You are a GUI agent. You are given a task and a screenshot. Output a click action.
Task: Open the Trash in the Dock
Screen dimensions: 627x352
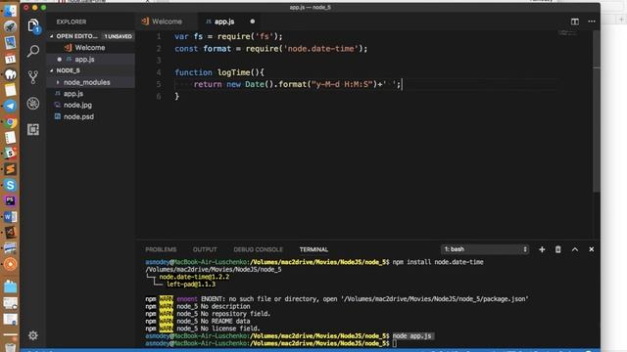tap(11, 347)
